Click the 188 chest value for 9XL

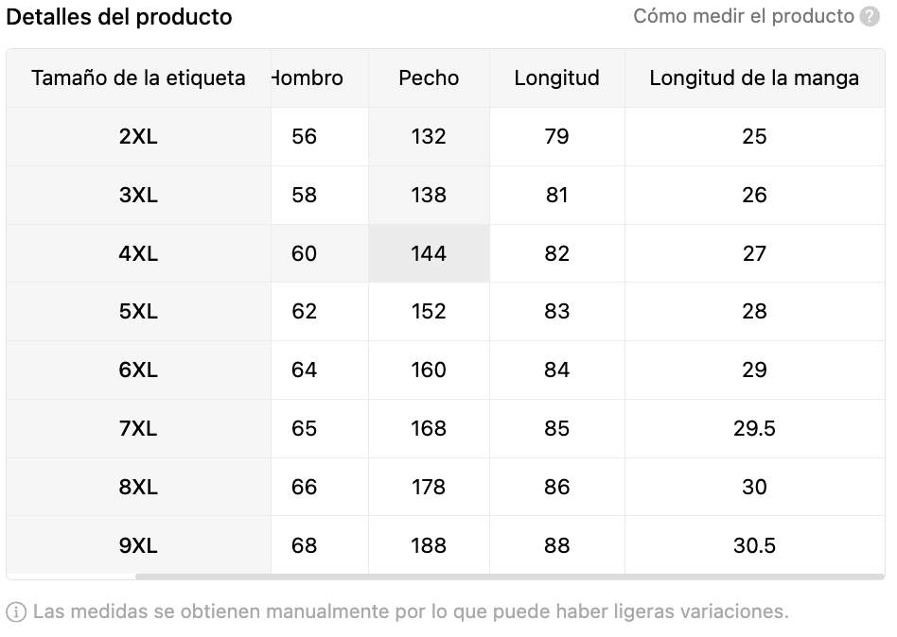[x=429, y=545]
